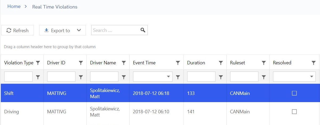Open filter menu on Event Time header
This screenshot has height=125, width=320.
pos(178,63)
